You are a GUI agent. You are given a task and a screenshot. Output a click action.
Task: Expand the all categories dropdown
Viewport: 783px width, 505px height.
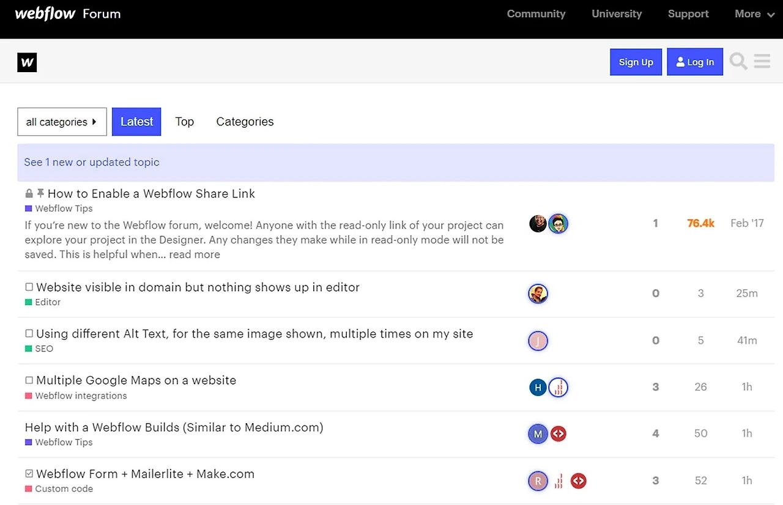(62, 122)
